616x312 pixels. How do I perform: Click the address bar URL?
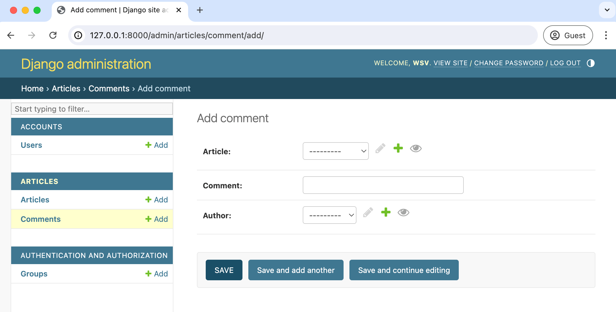pos(177,35)
